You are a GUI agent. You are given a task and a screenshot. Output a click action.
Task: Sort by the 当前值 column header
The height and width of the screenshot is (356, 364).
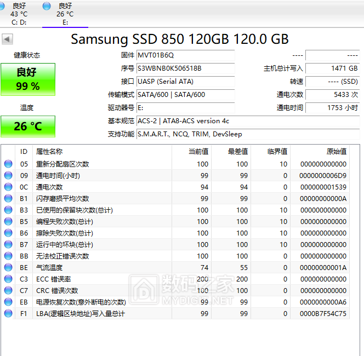191,152
